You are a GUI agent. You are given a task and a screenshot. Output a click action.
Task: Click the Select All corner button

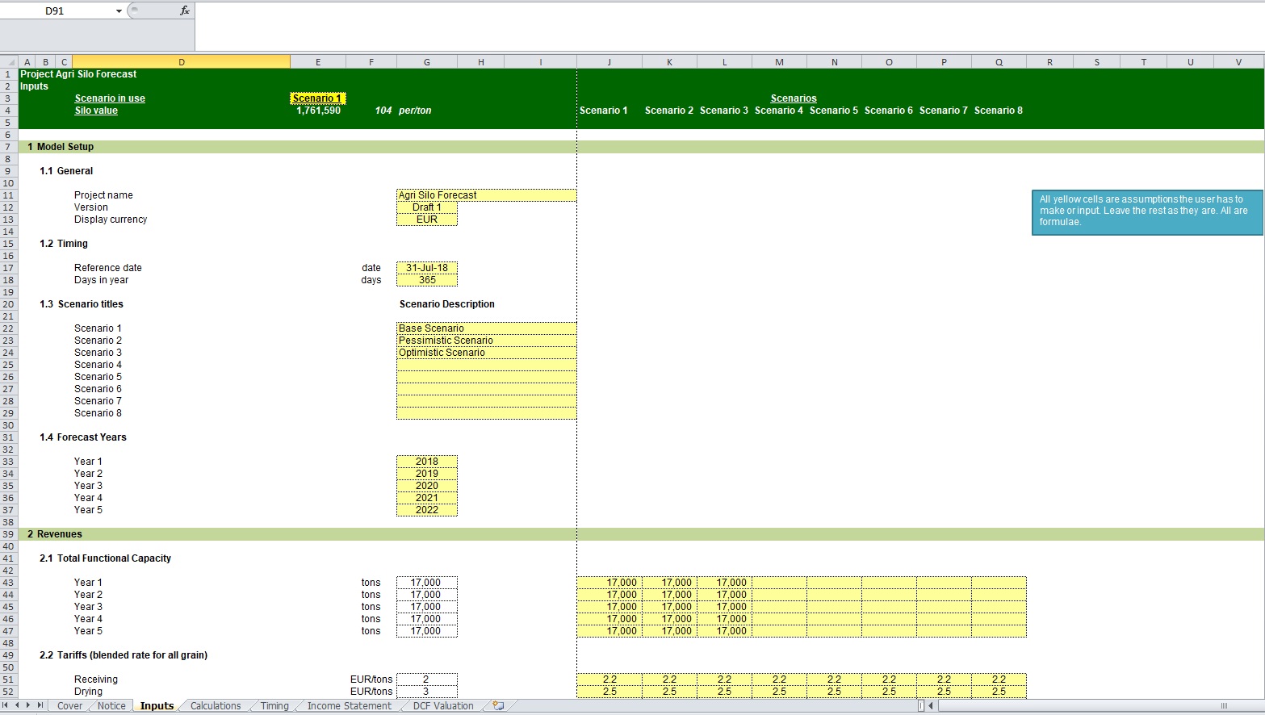pos(9,62)
